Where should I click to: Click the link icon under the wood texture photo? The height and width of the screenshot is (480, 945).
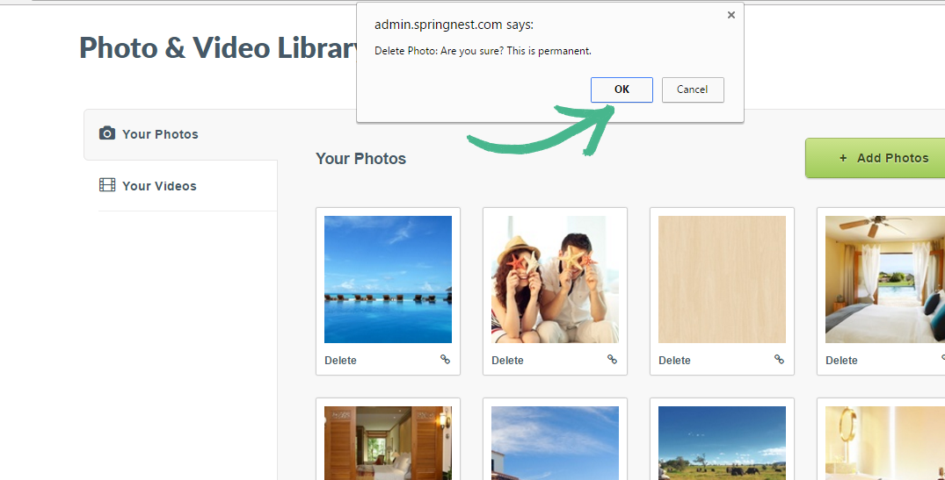coord(779,360)
